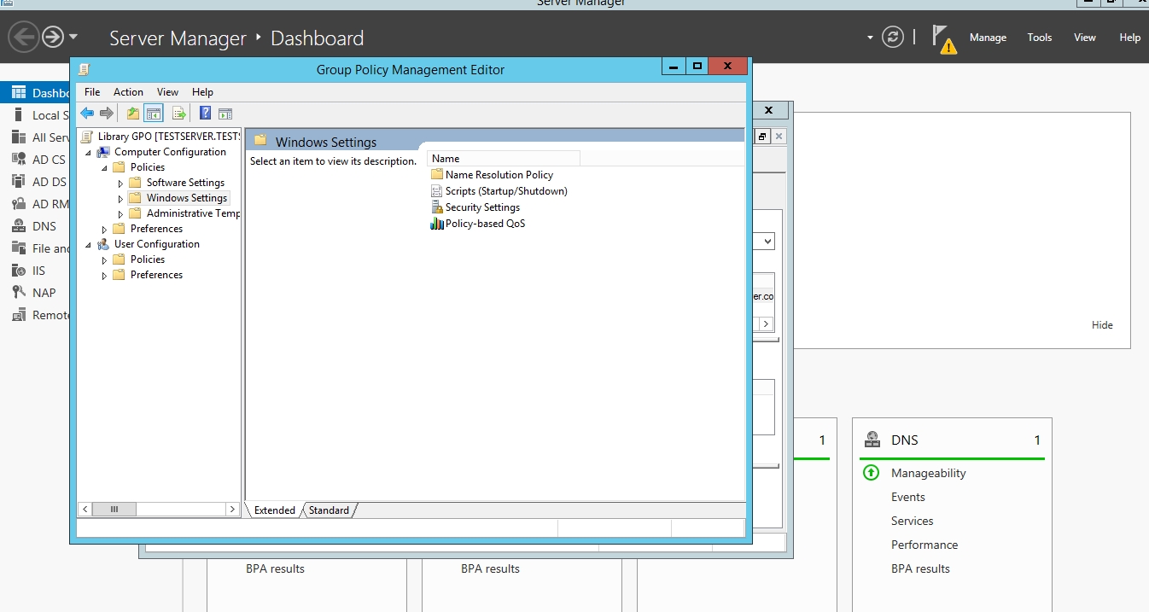The image size is (1149, 612).
Task: Open Policy-based QoS item
Action: point(485,224)
